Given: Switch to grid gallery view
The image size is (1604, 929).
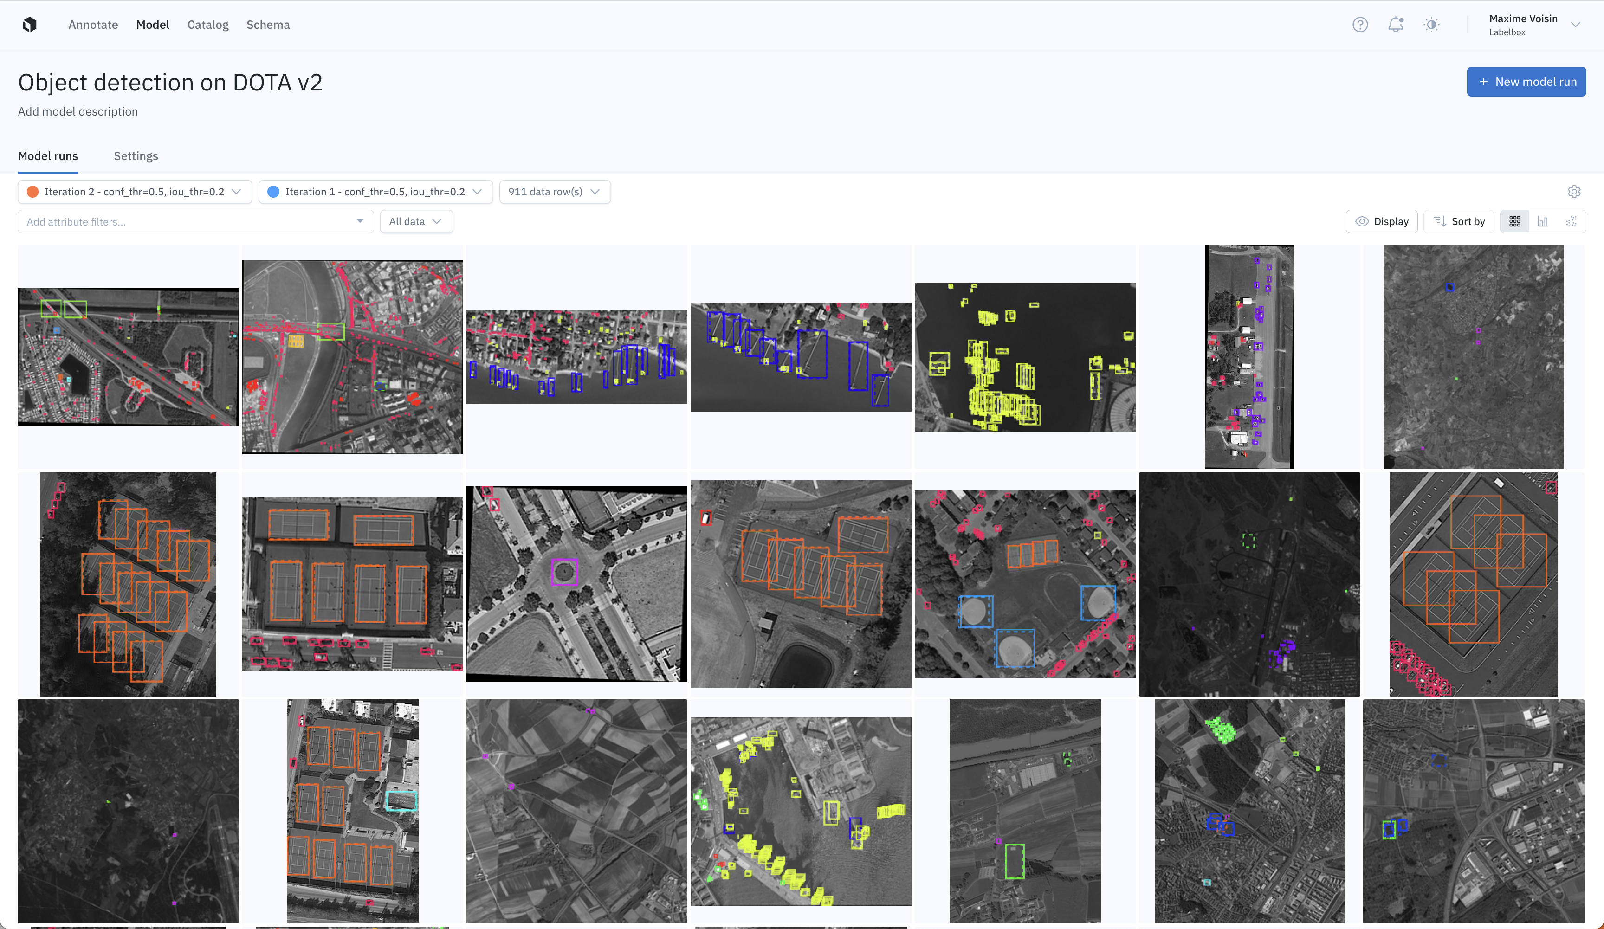Looking at the screenshot, I should [x=1514, y=221].
